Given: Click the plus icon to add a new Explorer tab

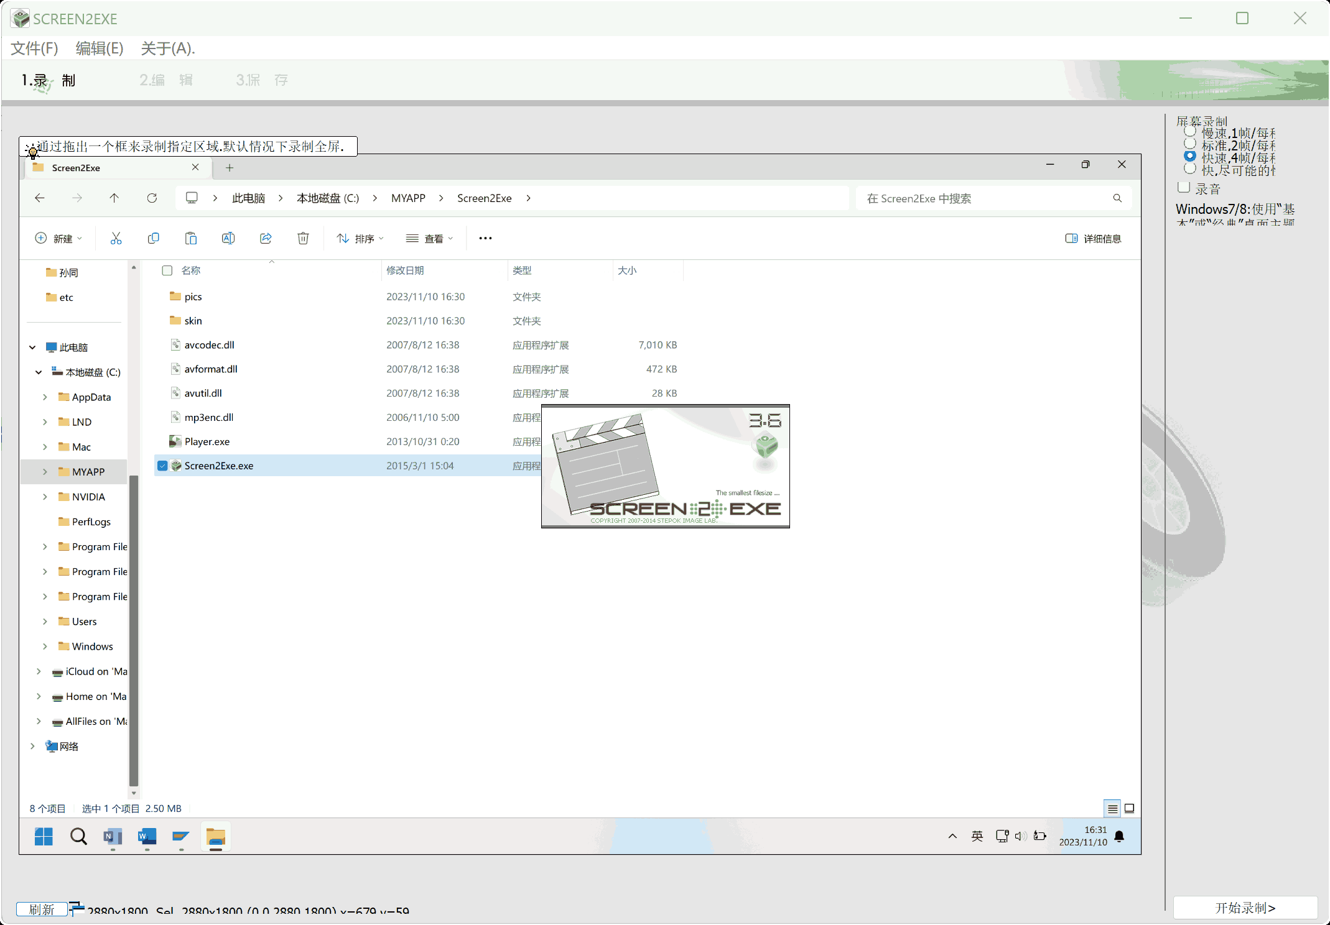Looking at the screenshot, I should tap(230, 168).
